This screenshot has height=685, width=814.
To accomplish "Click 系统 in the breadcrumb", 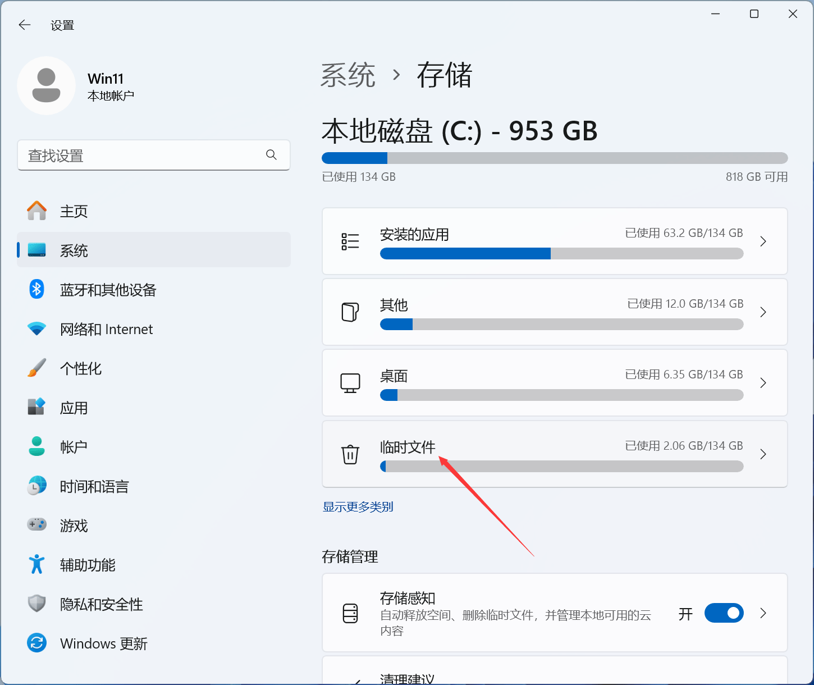I will 348,75.
